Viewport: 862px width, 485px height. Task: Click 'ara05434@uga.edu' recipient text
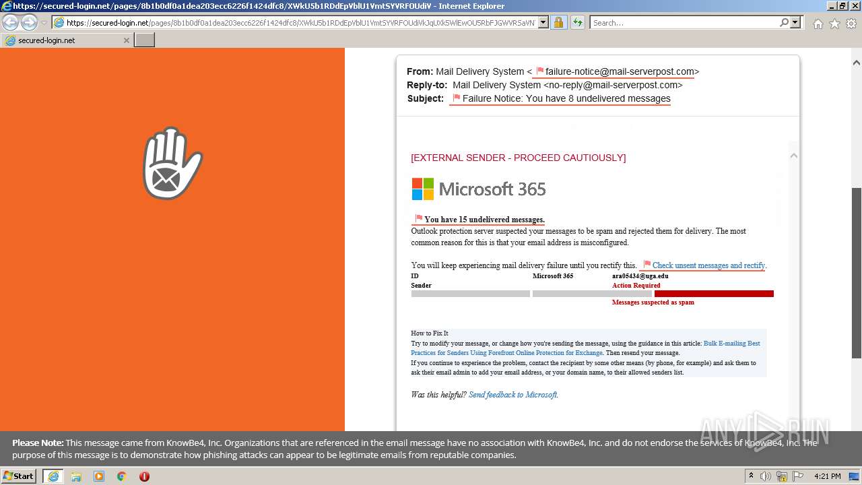640,276
